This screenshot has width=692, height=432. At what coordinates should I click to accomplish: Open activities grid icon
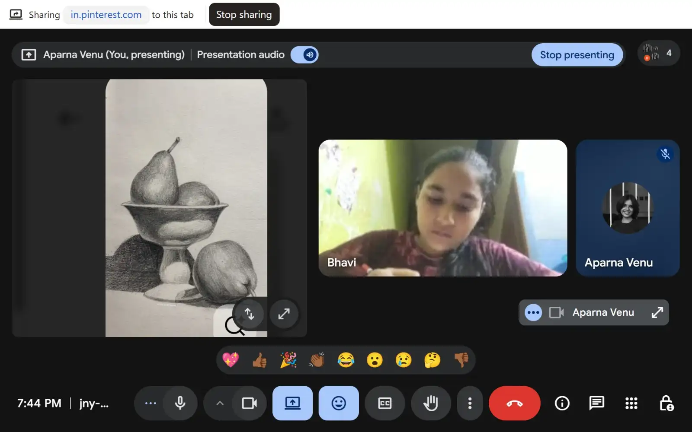point(631,403)
